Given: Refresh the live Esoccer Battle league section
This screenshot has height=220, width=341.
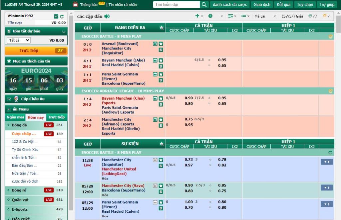Looking at the screenshot, I should (x=330, y=37).
